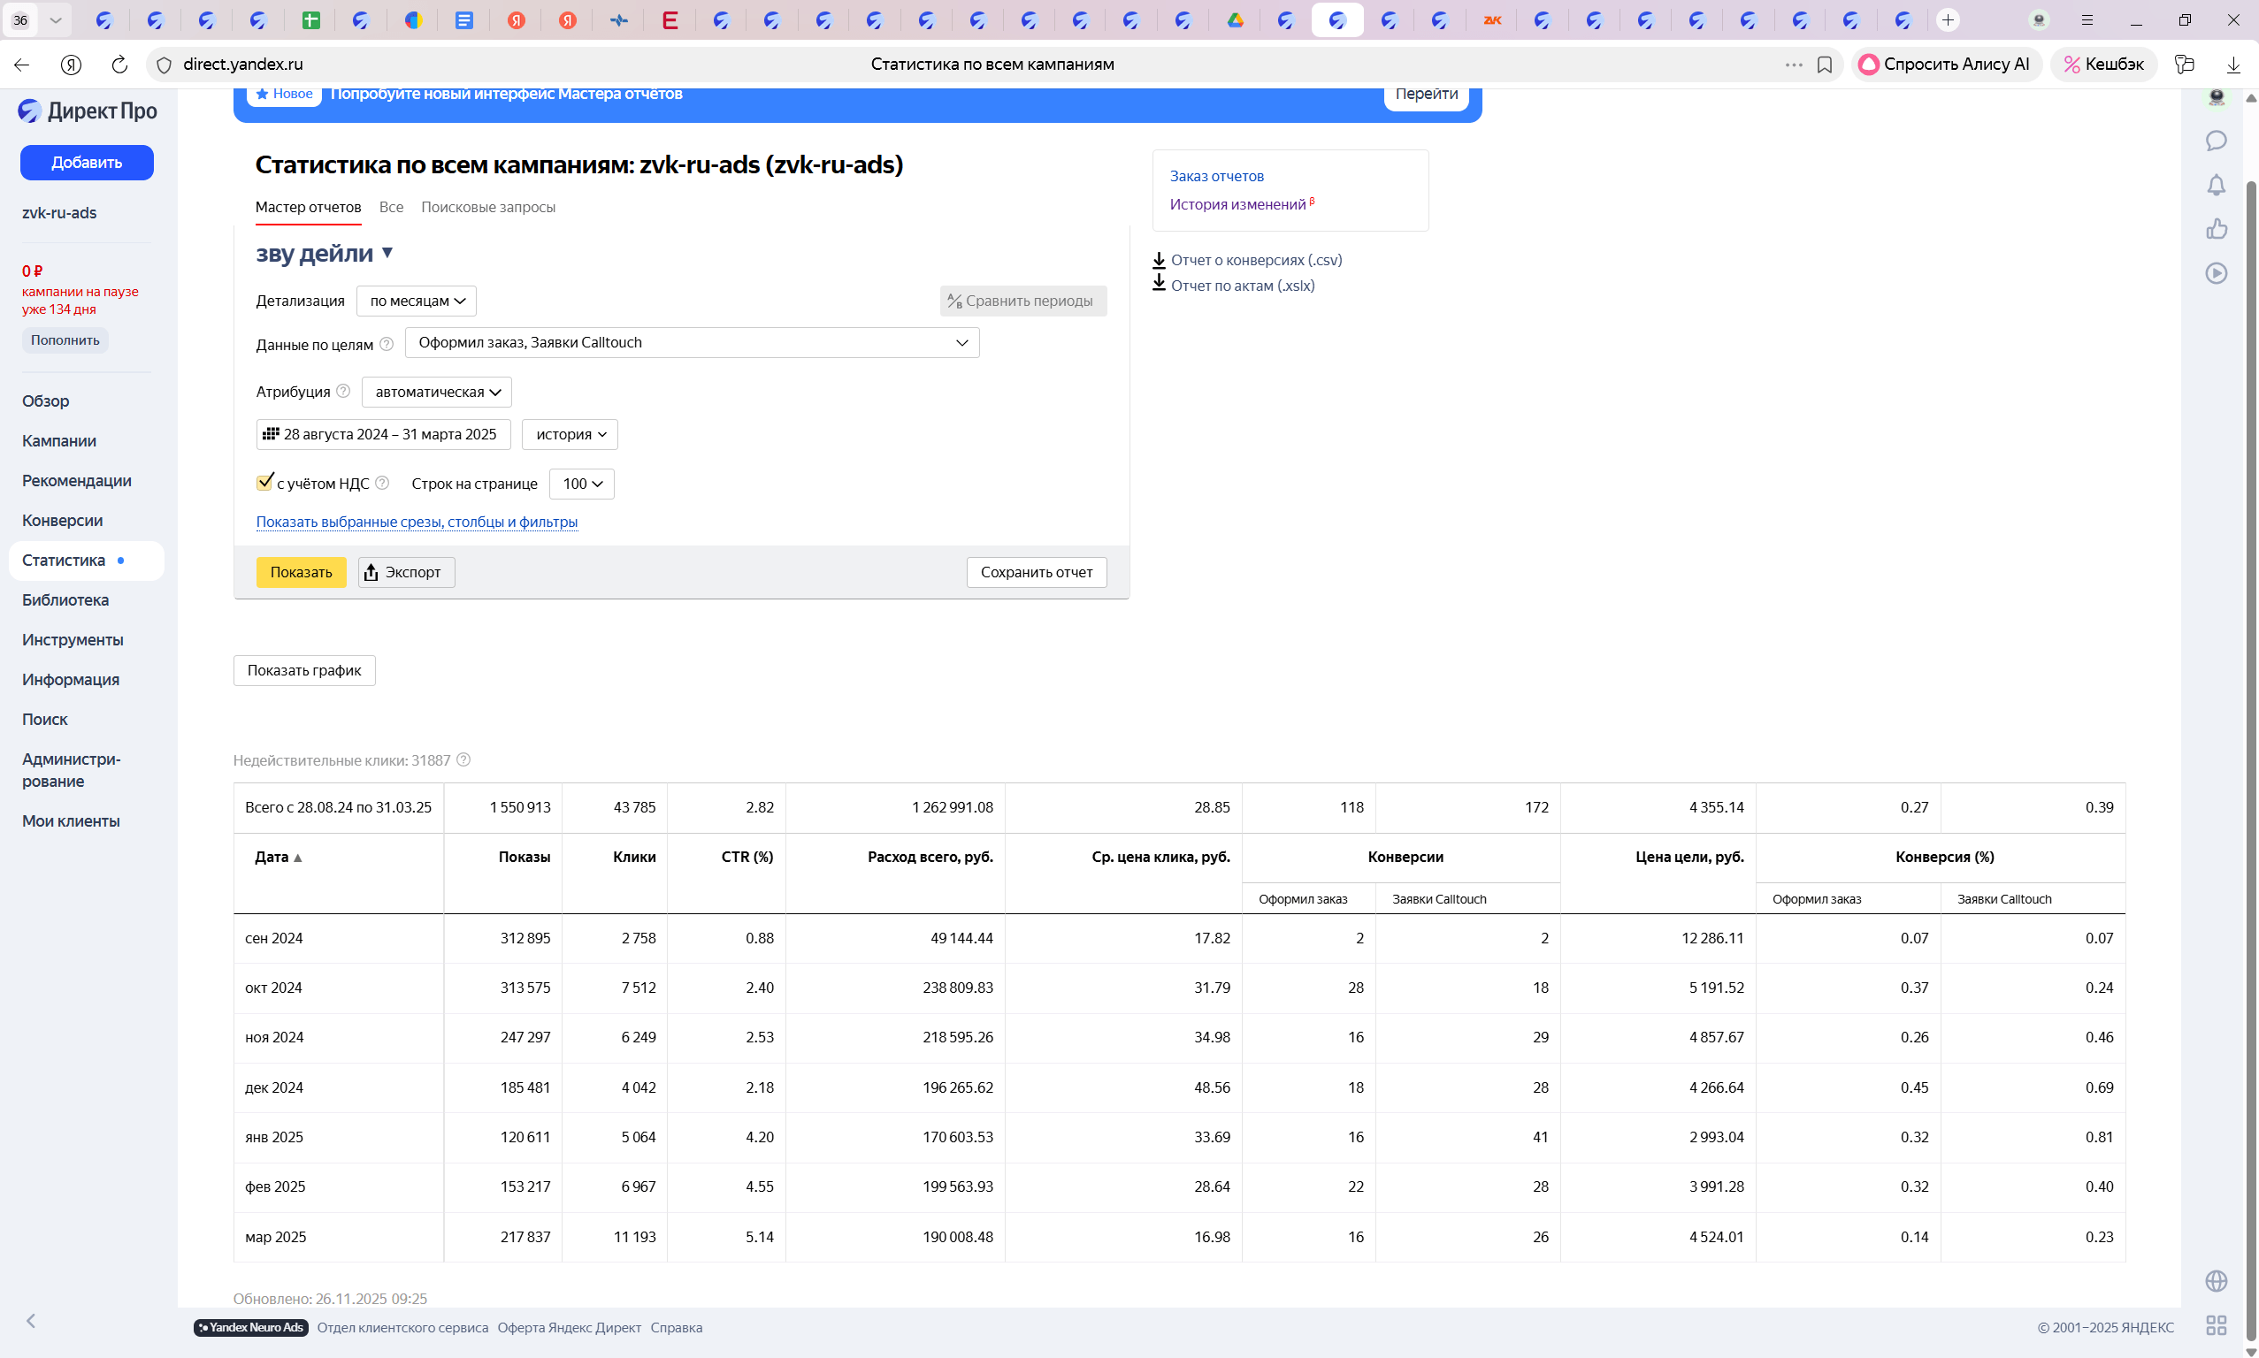Collapse the left sidebar with arrow icon
The height and width of the screenshot is (1358, 2259).
click(x=31, y=1320)
